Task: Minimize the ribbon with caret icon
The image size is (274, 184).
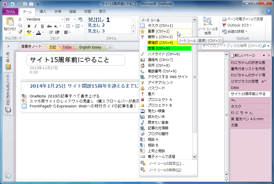Action: pyautogui.click(x=263, y=12)
